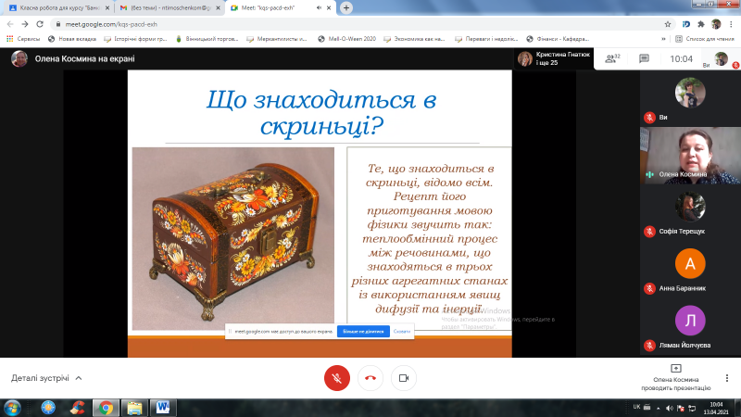This screenshot has height=417, width=741.
Task: Open the CCleaner taskbar icon
Action: (x=77, y=408)
